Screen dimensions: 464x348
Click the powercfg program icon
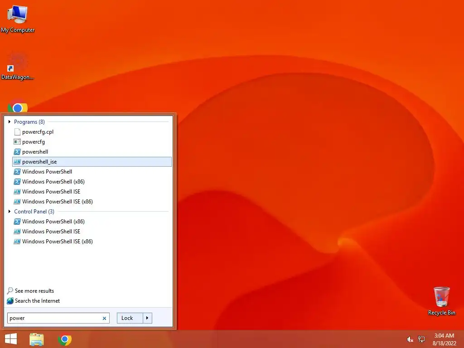pyautogui.click(x=17, y=142)
